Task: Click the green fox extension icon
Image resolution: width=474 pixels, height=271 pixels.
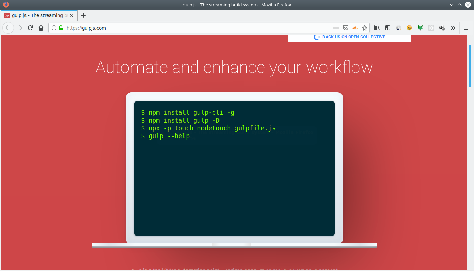Action: click(420, 28)
